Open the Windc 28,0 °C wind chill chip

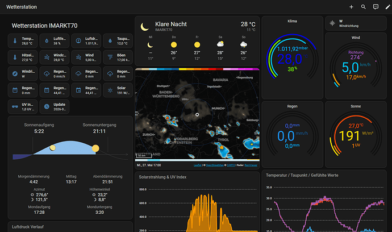click(54, 57)
